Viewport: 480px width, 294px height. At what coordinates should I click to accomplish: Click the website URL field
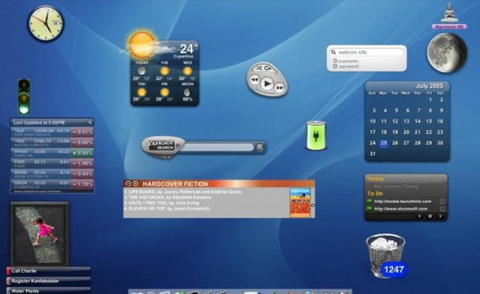click(x=367, y=52)
